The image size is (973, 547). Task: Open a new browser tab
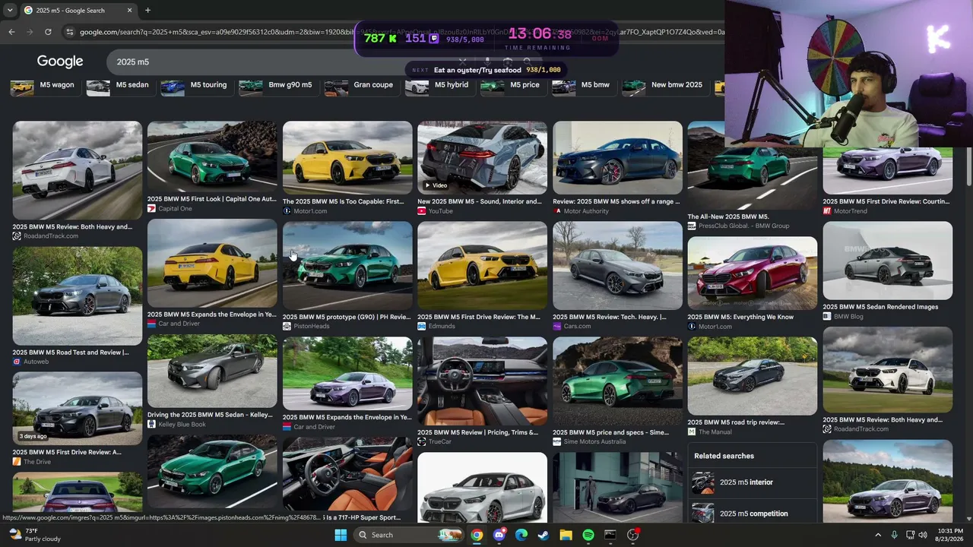[147, 11]
